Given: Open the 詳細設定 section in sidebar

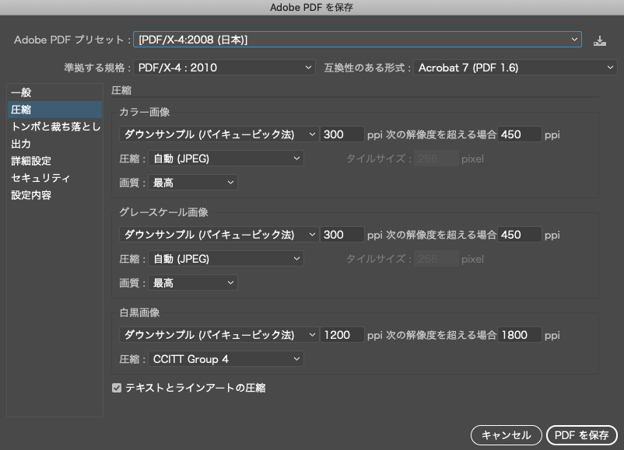Looking at the screenshot, I should pyautogui.click(x=55, y=161).
